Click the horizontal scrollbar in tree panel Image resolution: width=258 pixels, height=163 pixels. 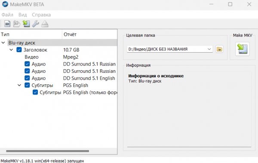[x=48, y=151]
